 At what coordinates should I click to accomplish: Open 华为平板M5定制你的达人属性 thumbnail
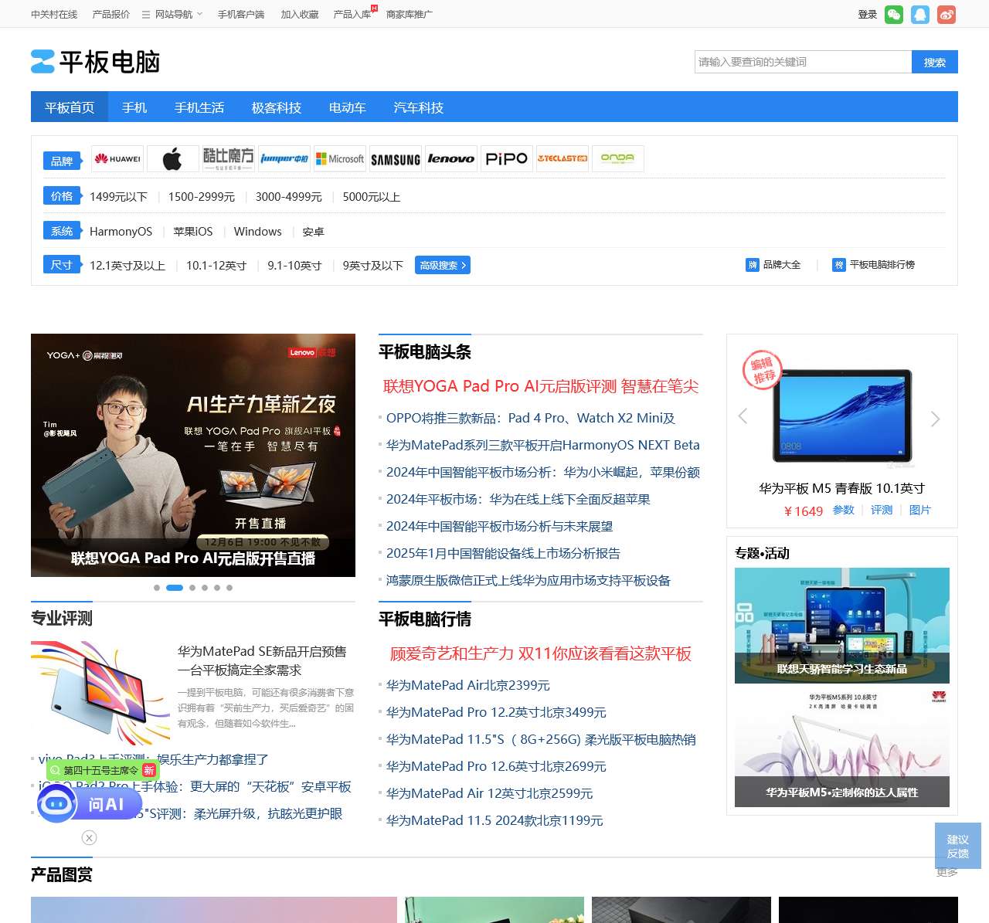(842, 749)
